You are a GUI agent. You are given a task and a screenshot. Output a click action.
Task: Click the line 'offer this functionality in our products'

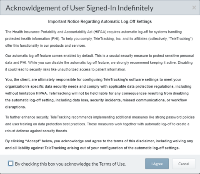pos(45,45)
